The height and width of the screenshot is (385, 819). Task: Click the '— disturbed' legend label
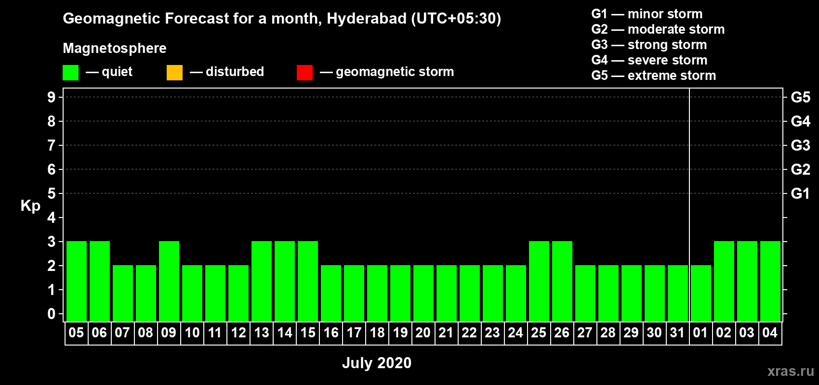point(227,72)
